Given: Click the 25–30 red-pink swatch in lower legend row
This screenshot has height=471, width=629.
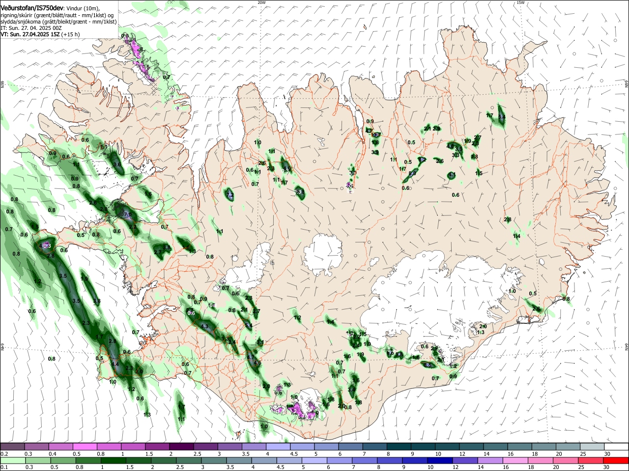Looking at the screenshot, I should pyautogui.click(x=591, y=460).
